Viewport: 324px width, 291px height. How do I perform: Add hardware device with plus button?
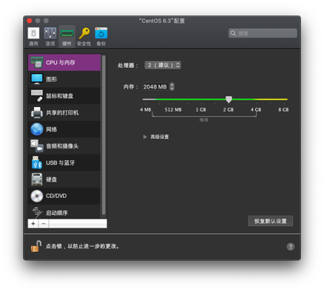33,224
